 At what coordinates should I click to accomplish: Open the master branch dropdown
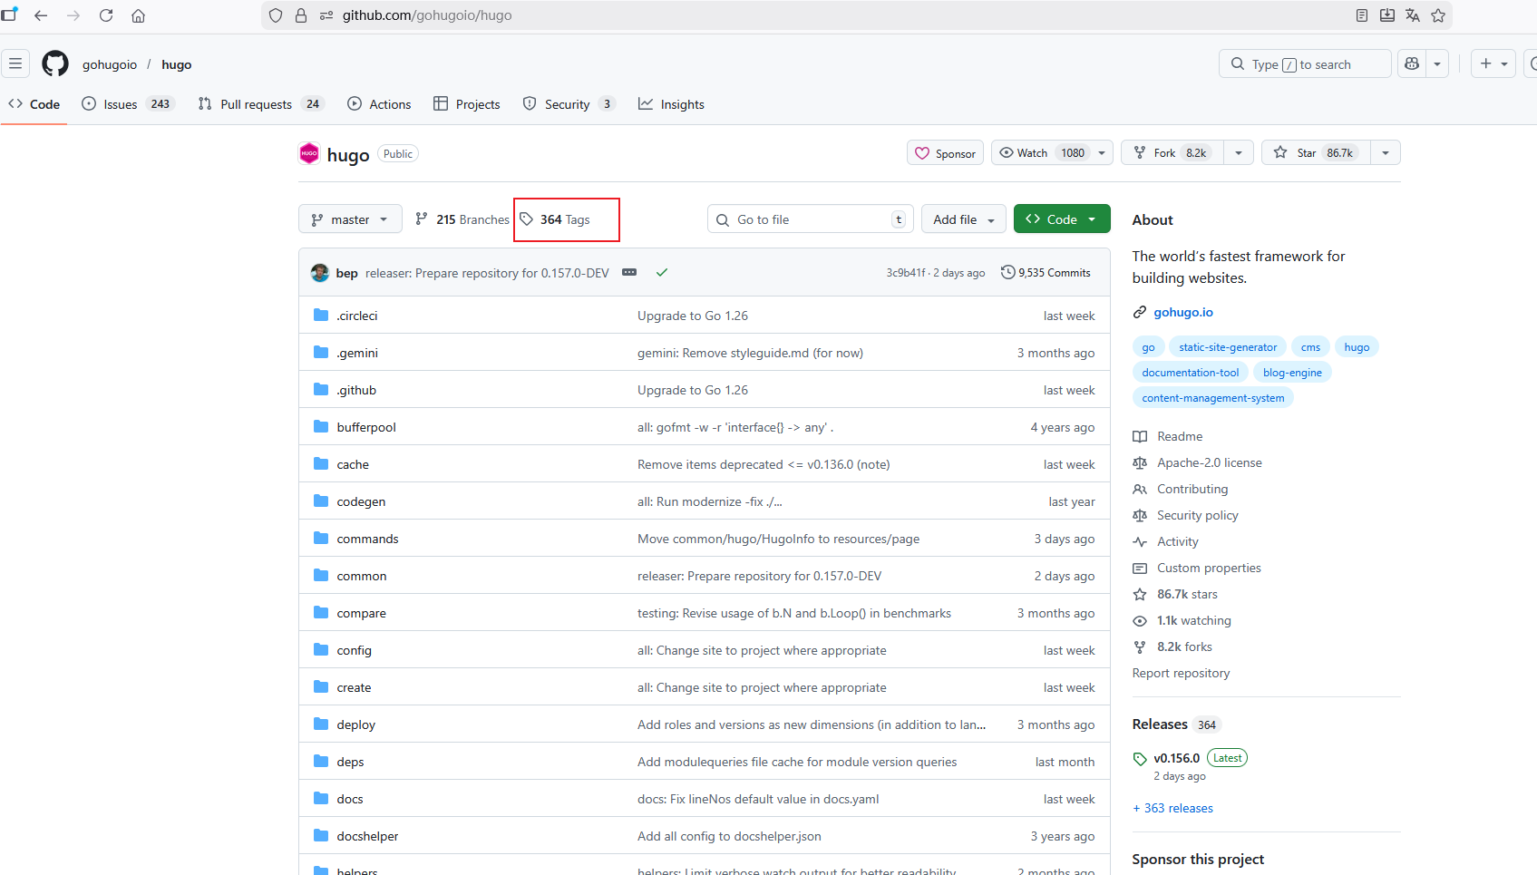click(x=350, y=219)
